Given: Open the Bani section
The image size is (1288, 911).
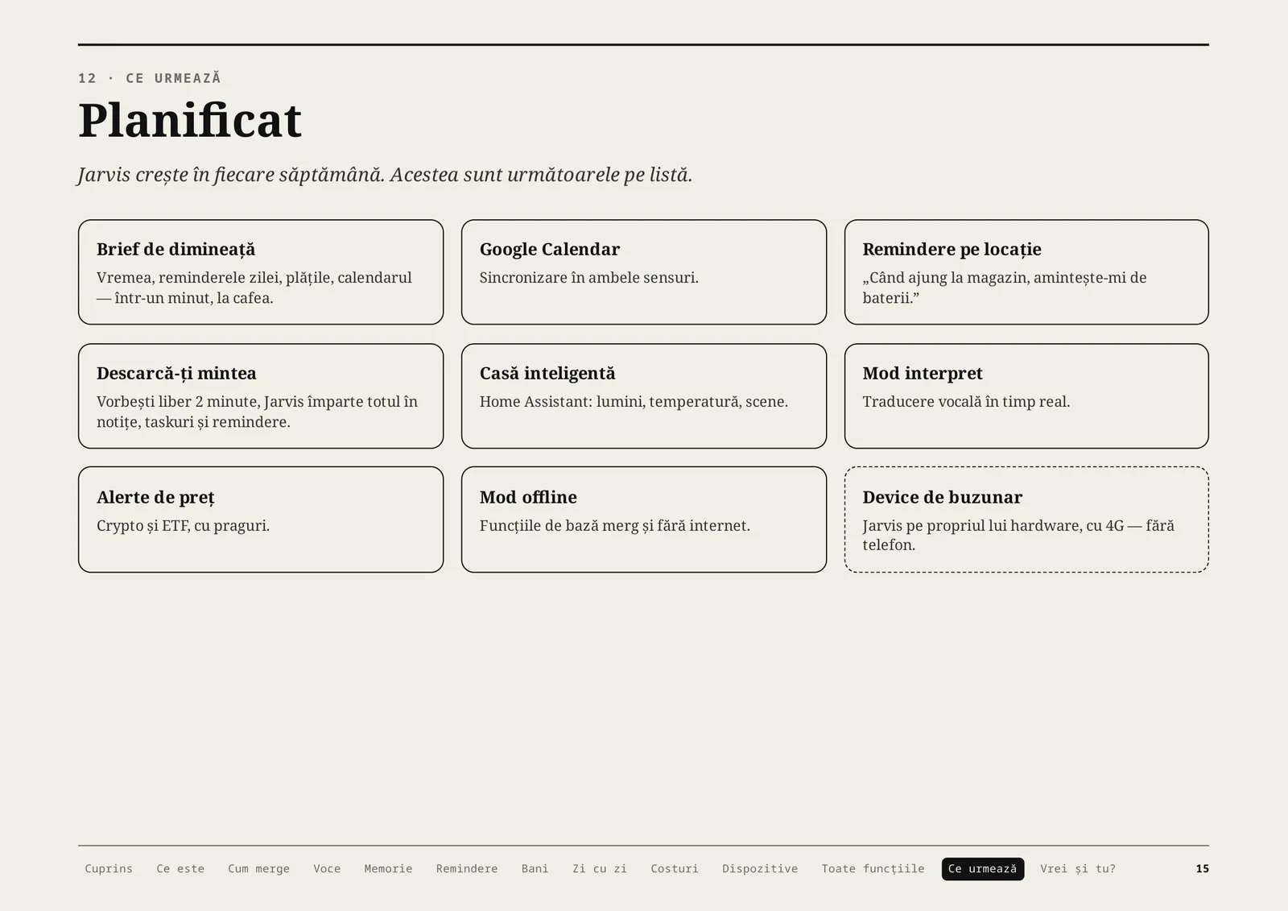Looking at the screenshot, I should 535,868.
